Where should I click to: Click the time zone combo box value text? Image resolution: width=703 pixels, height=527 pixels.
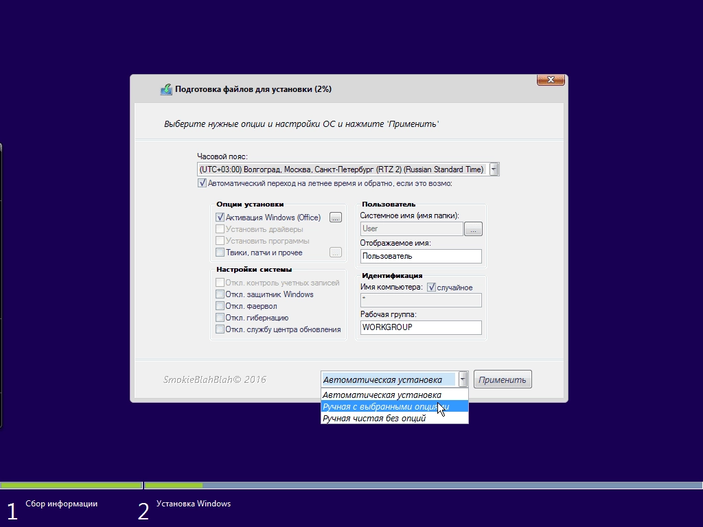(342, 169)
